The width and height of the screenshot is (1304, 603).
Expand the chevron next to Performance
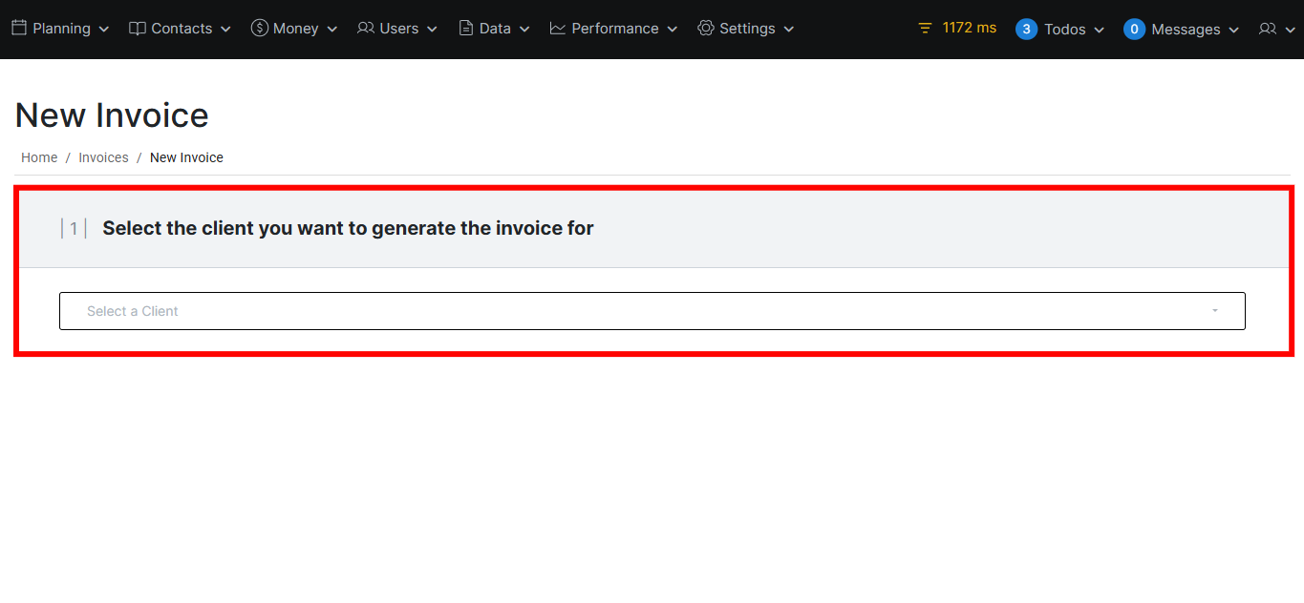[x=673, y=30]
